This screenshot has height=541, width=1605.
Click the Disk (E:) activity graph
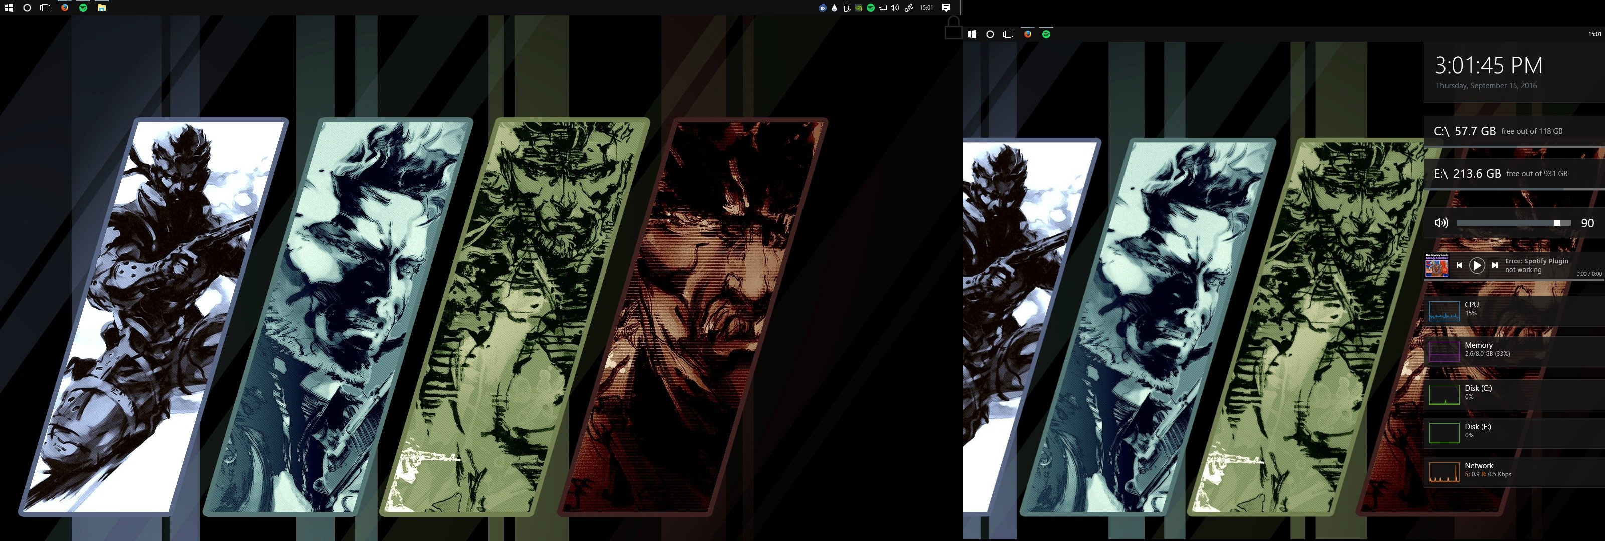point(1444,433)
